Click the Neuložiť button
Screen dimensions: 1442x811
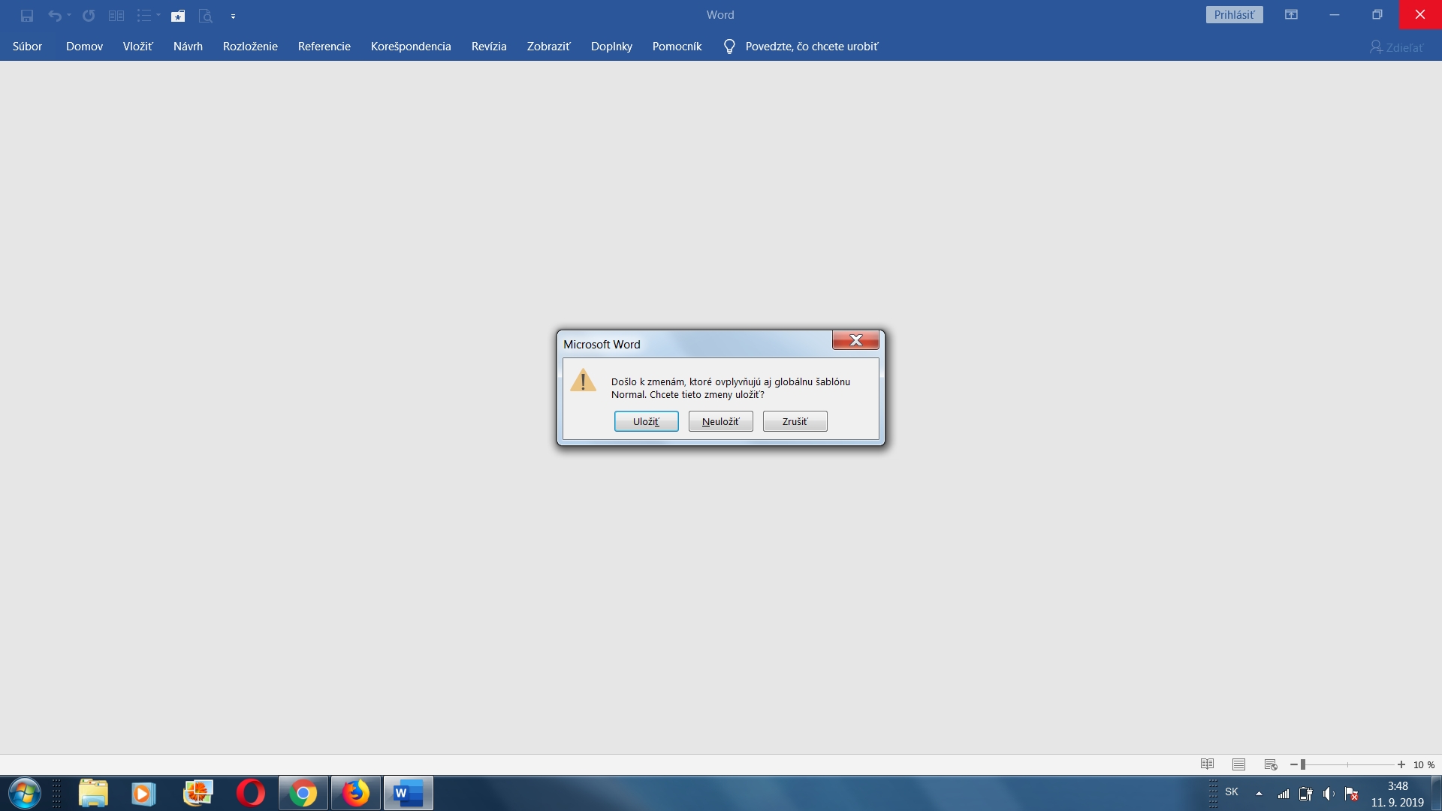(720, 421)
